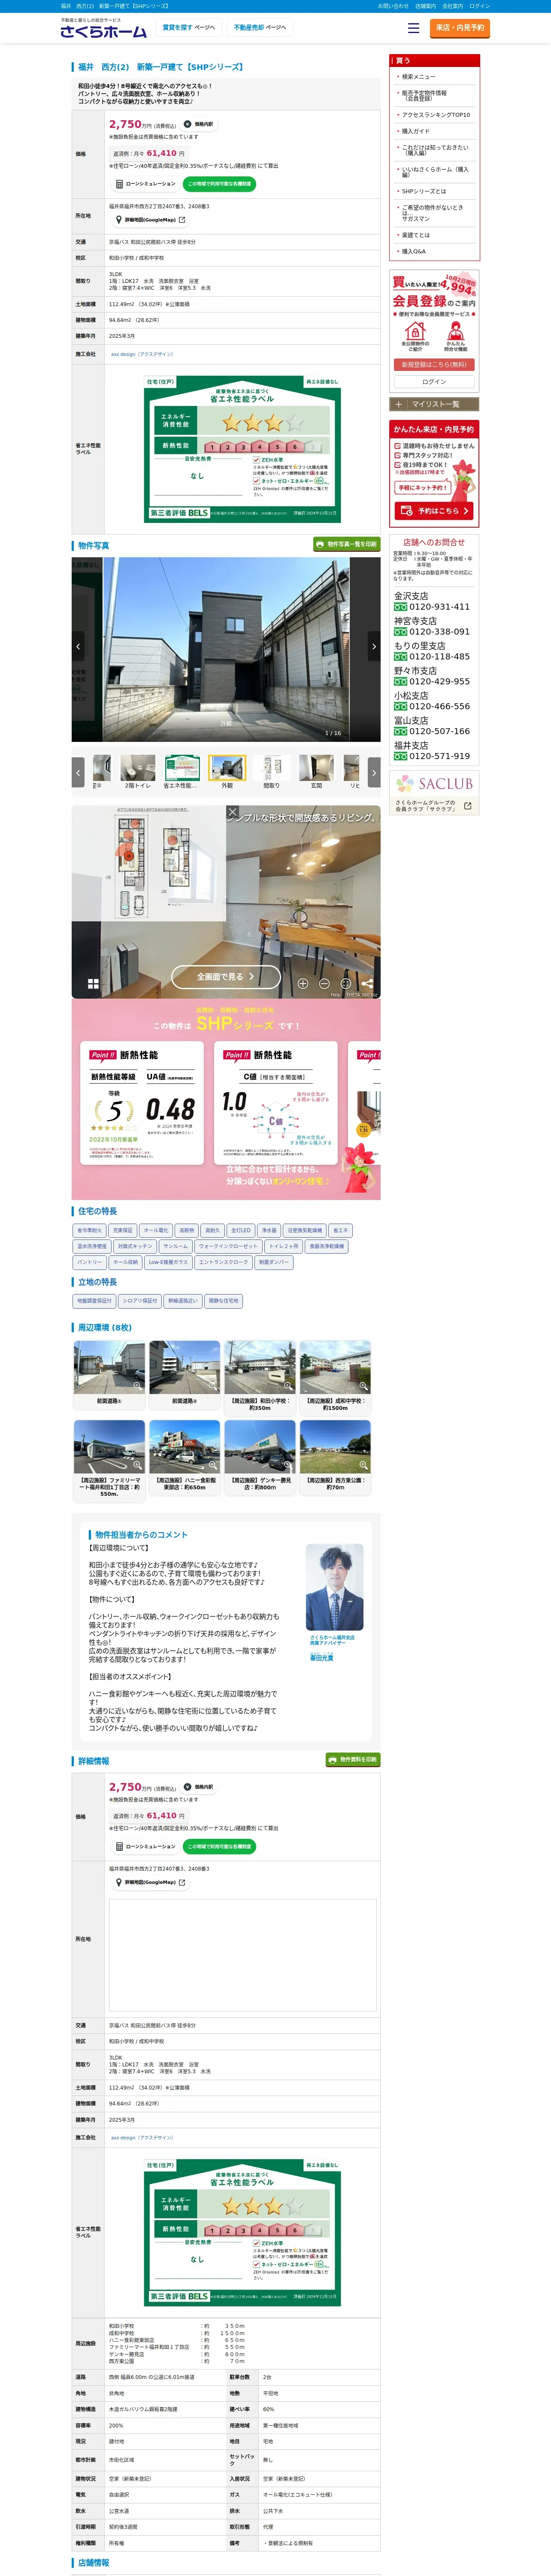Open the hamburger menu icon in header

[413, 28]
